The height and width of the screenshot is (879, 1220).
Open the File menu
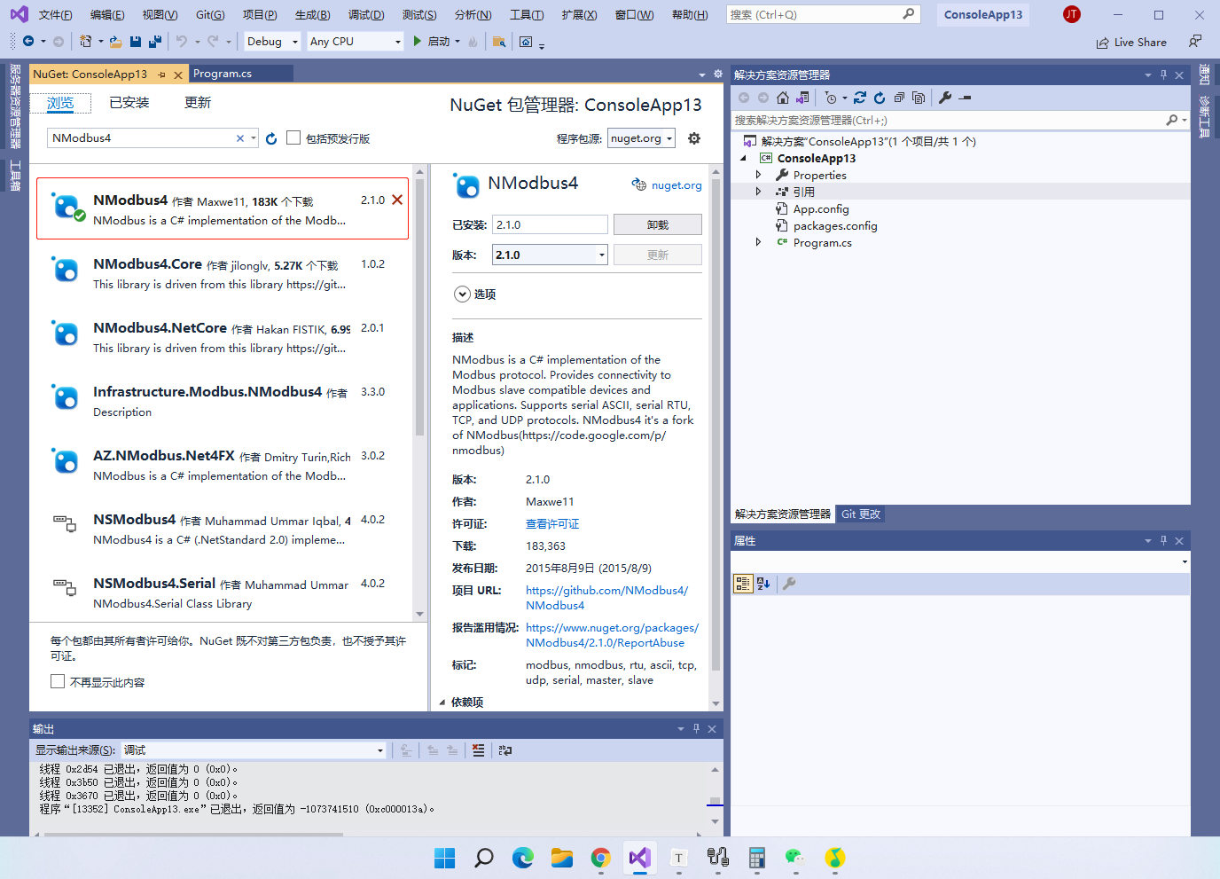tap(56, 15)
